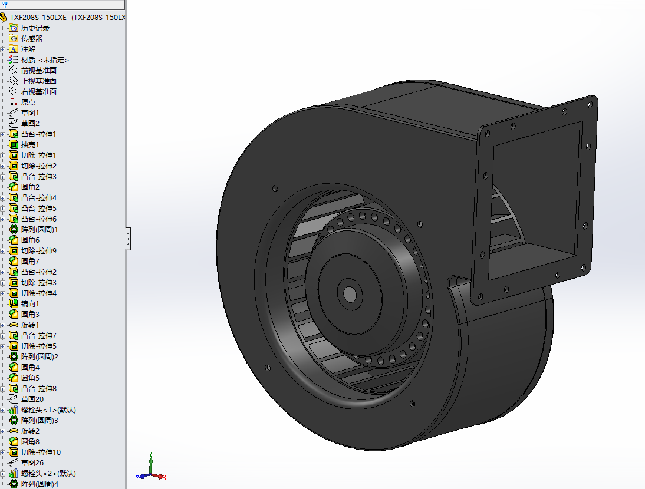Select the 前视基准面 plane icon
645x489 pixels.
click(x=14, y=70)
